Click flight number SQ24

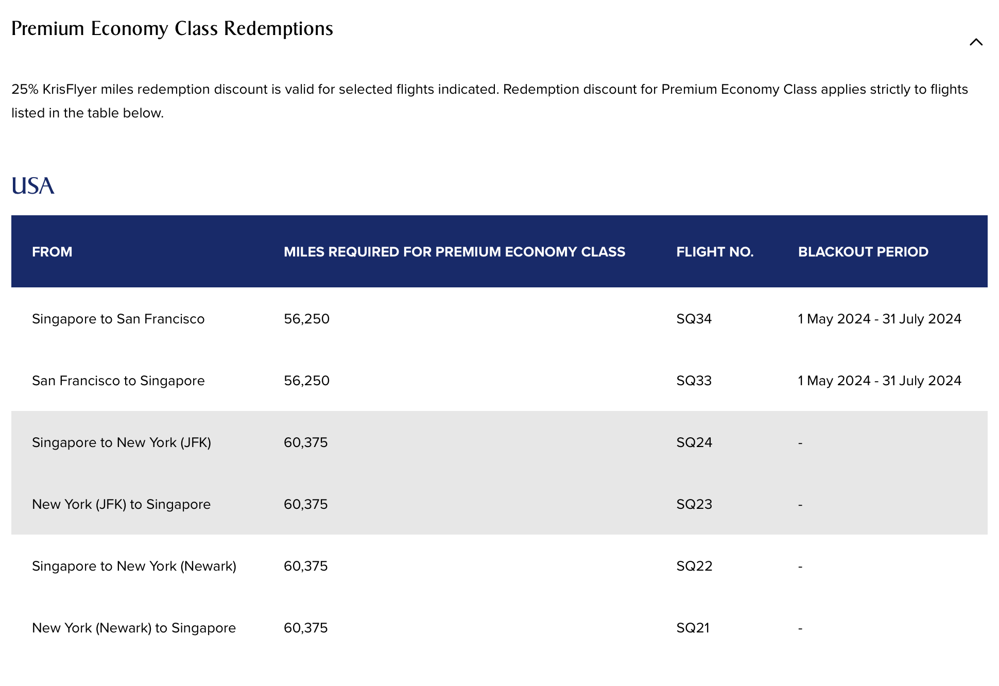tap(694, 442)
